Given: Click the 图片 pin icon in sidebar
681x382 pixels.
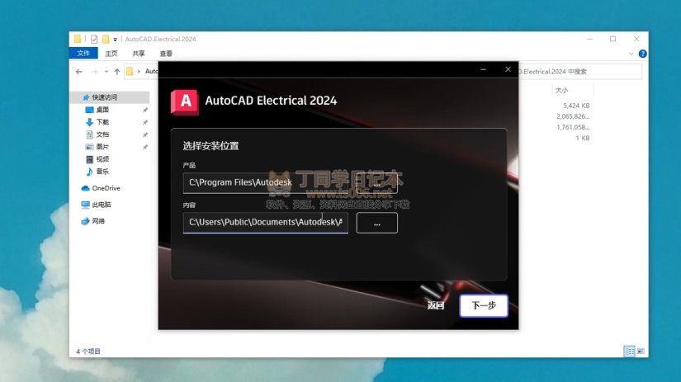Looking at the screenshot, I should coord(145,147).
